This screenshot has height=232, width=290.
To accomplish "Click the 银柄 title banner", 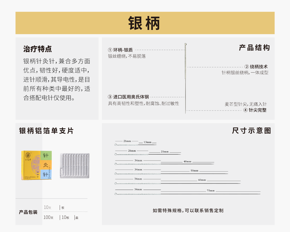I will point(145,23).
